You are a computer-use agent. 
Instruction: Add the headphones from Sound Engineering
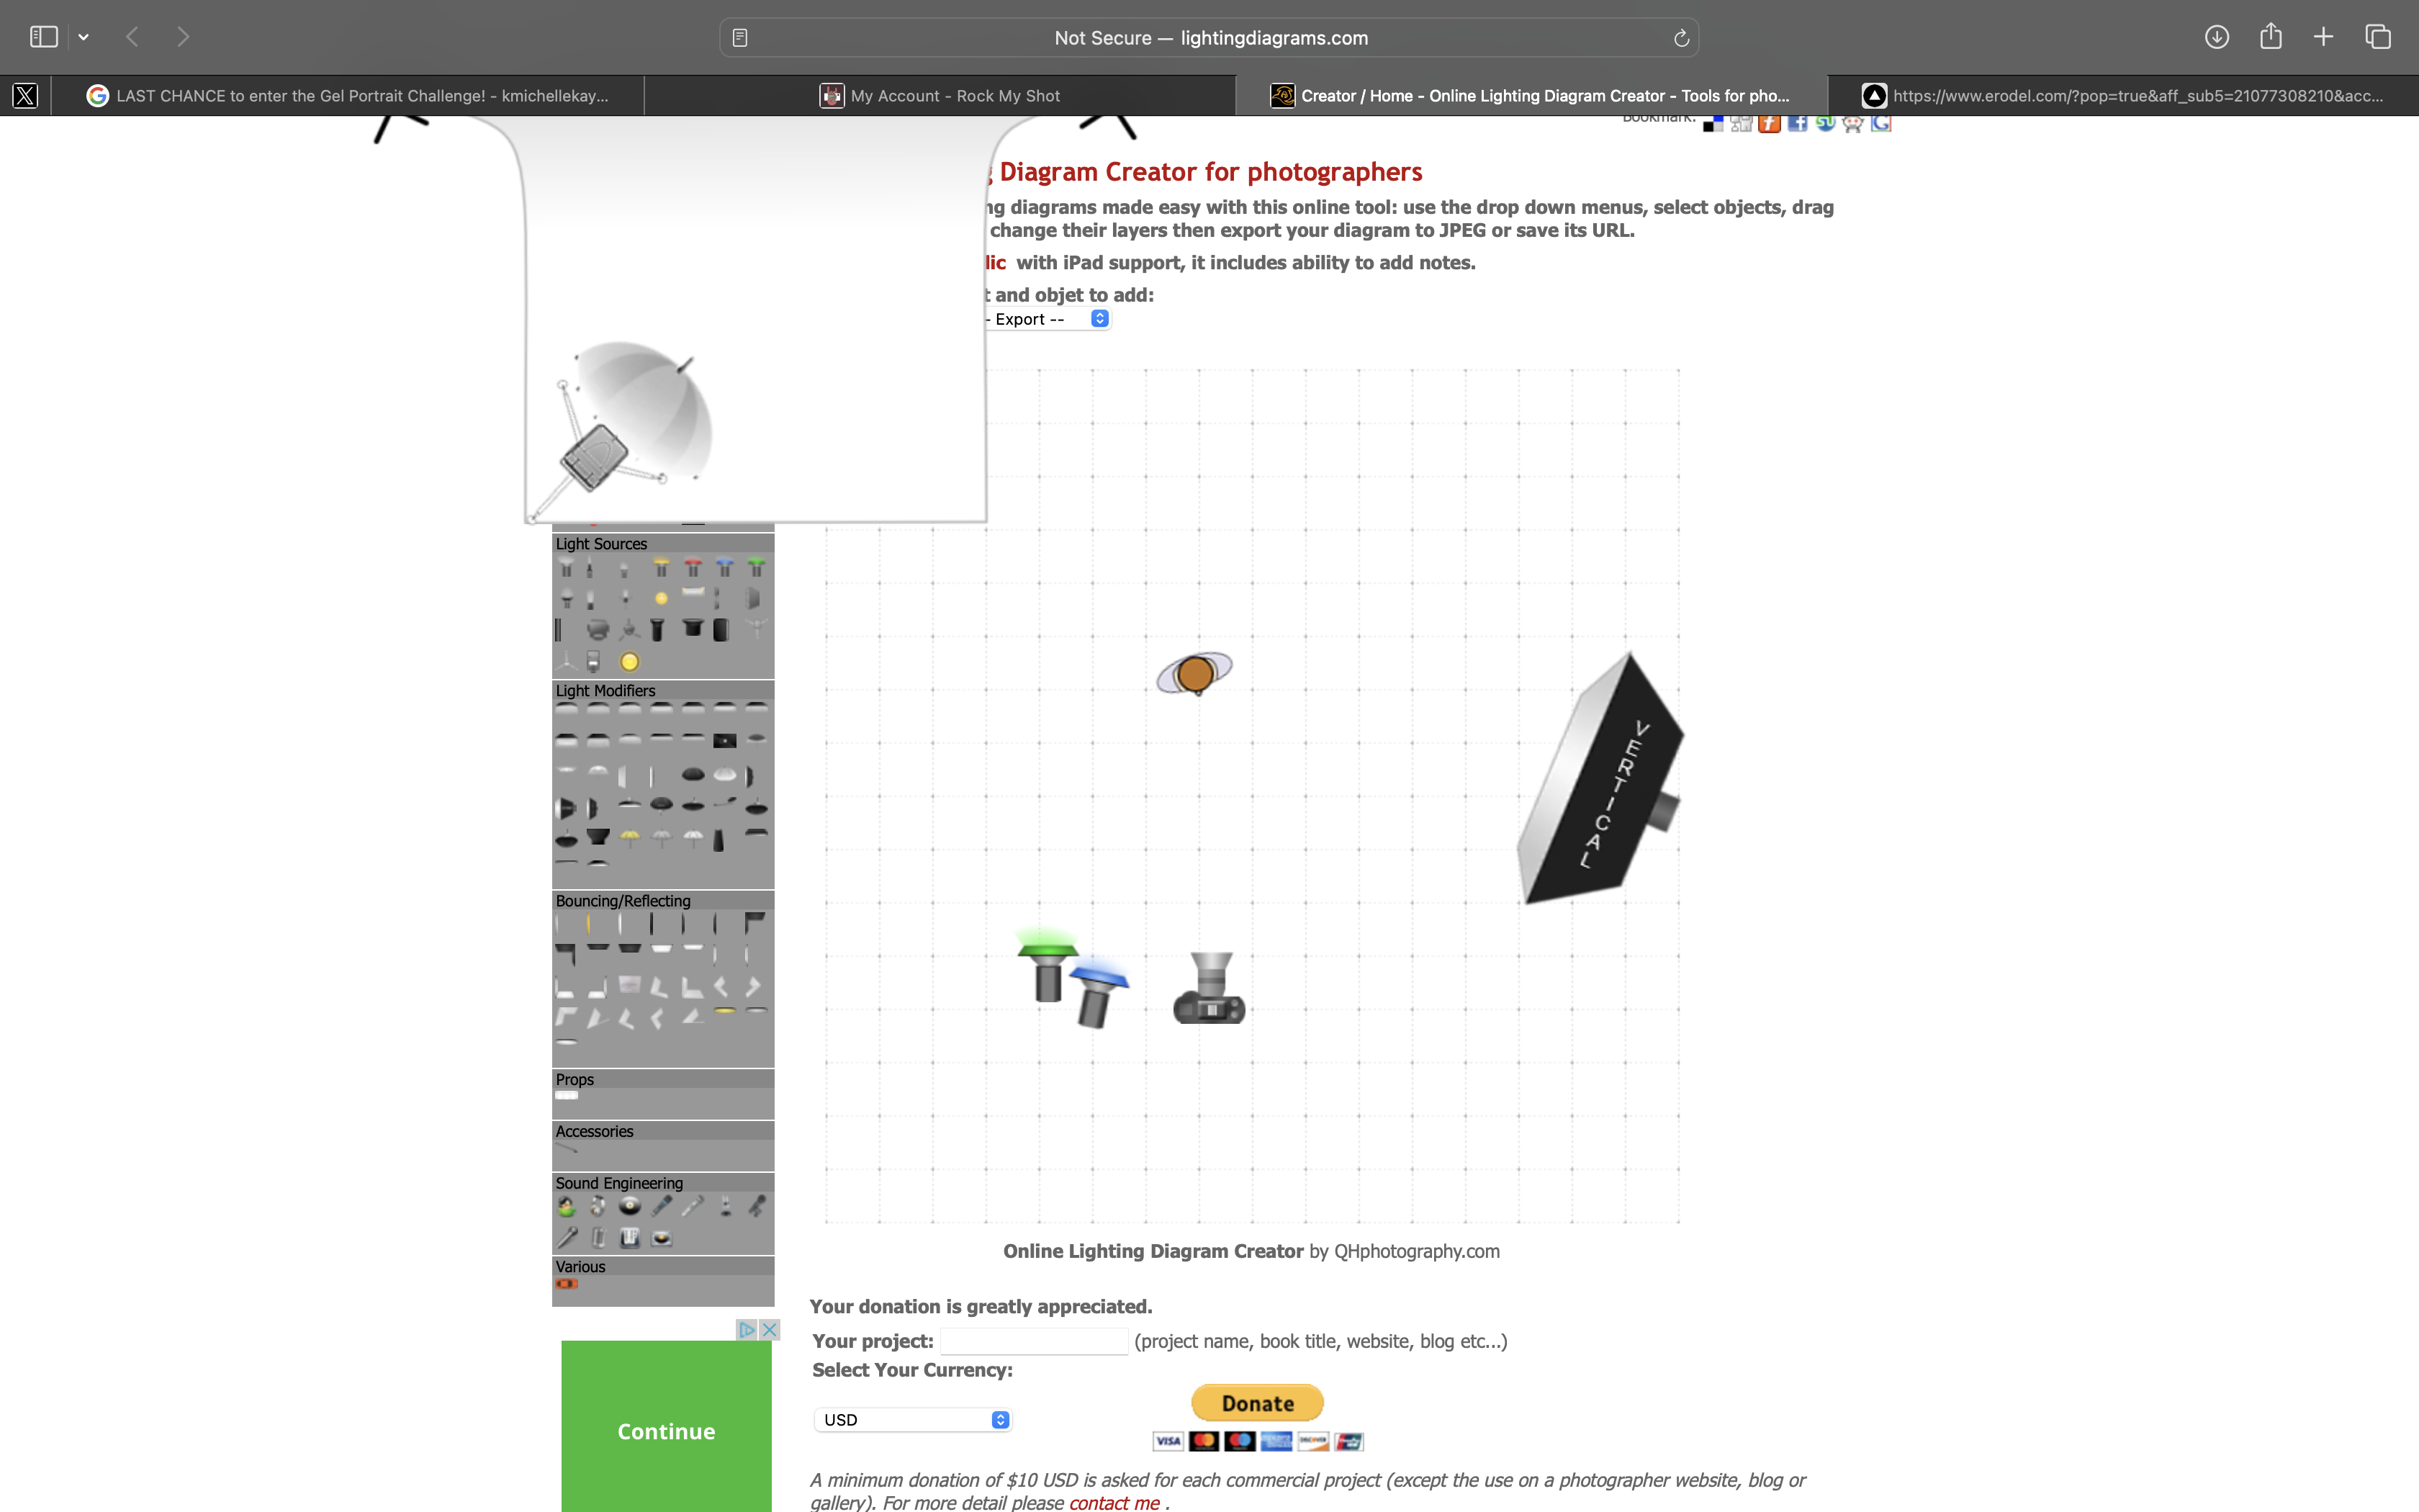[x=598, y=1207]
